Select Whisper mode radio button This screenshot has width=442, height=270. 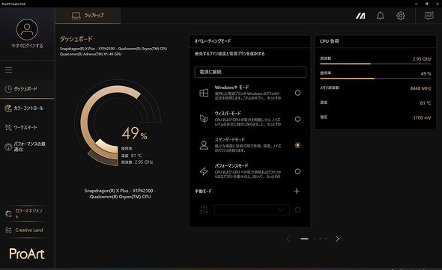[297, 119]
